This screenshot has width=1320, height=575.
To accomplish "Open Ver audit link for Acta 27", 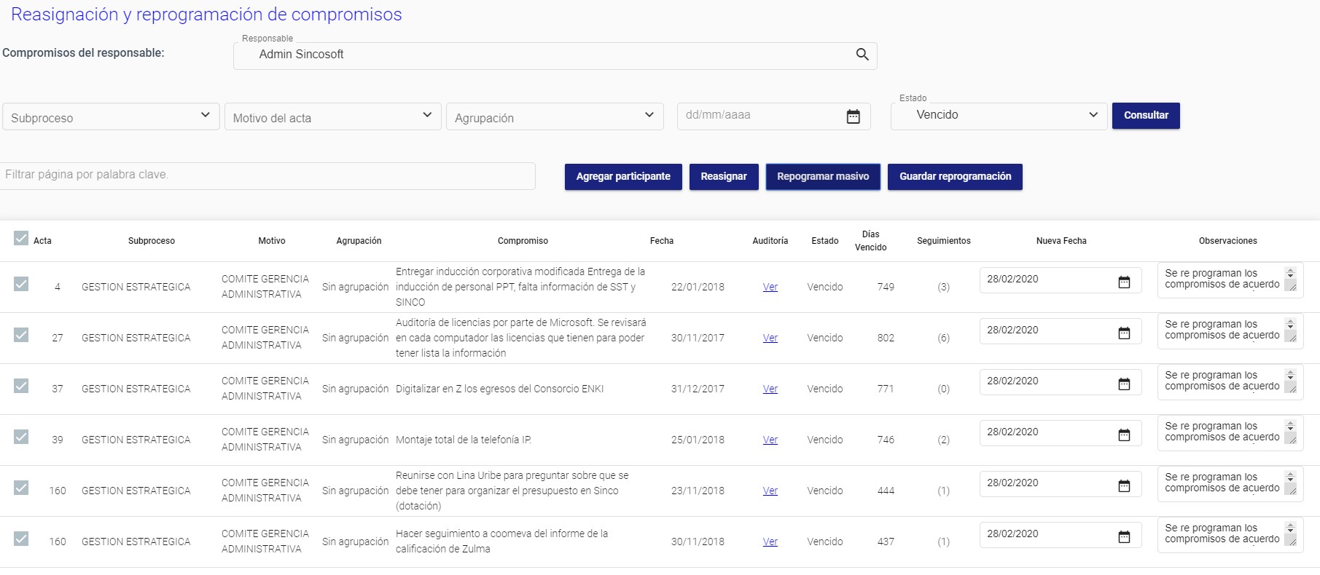I will (770, 338).
